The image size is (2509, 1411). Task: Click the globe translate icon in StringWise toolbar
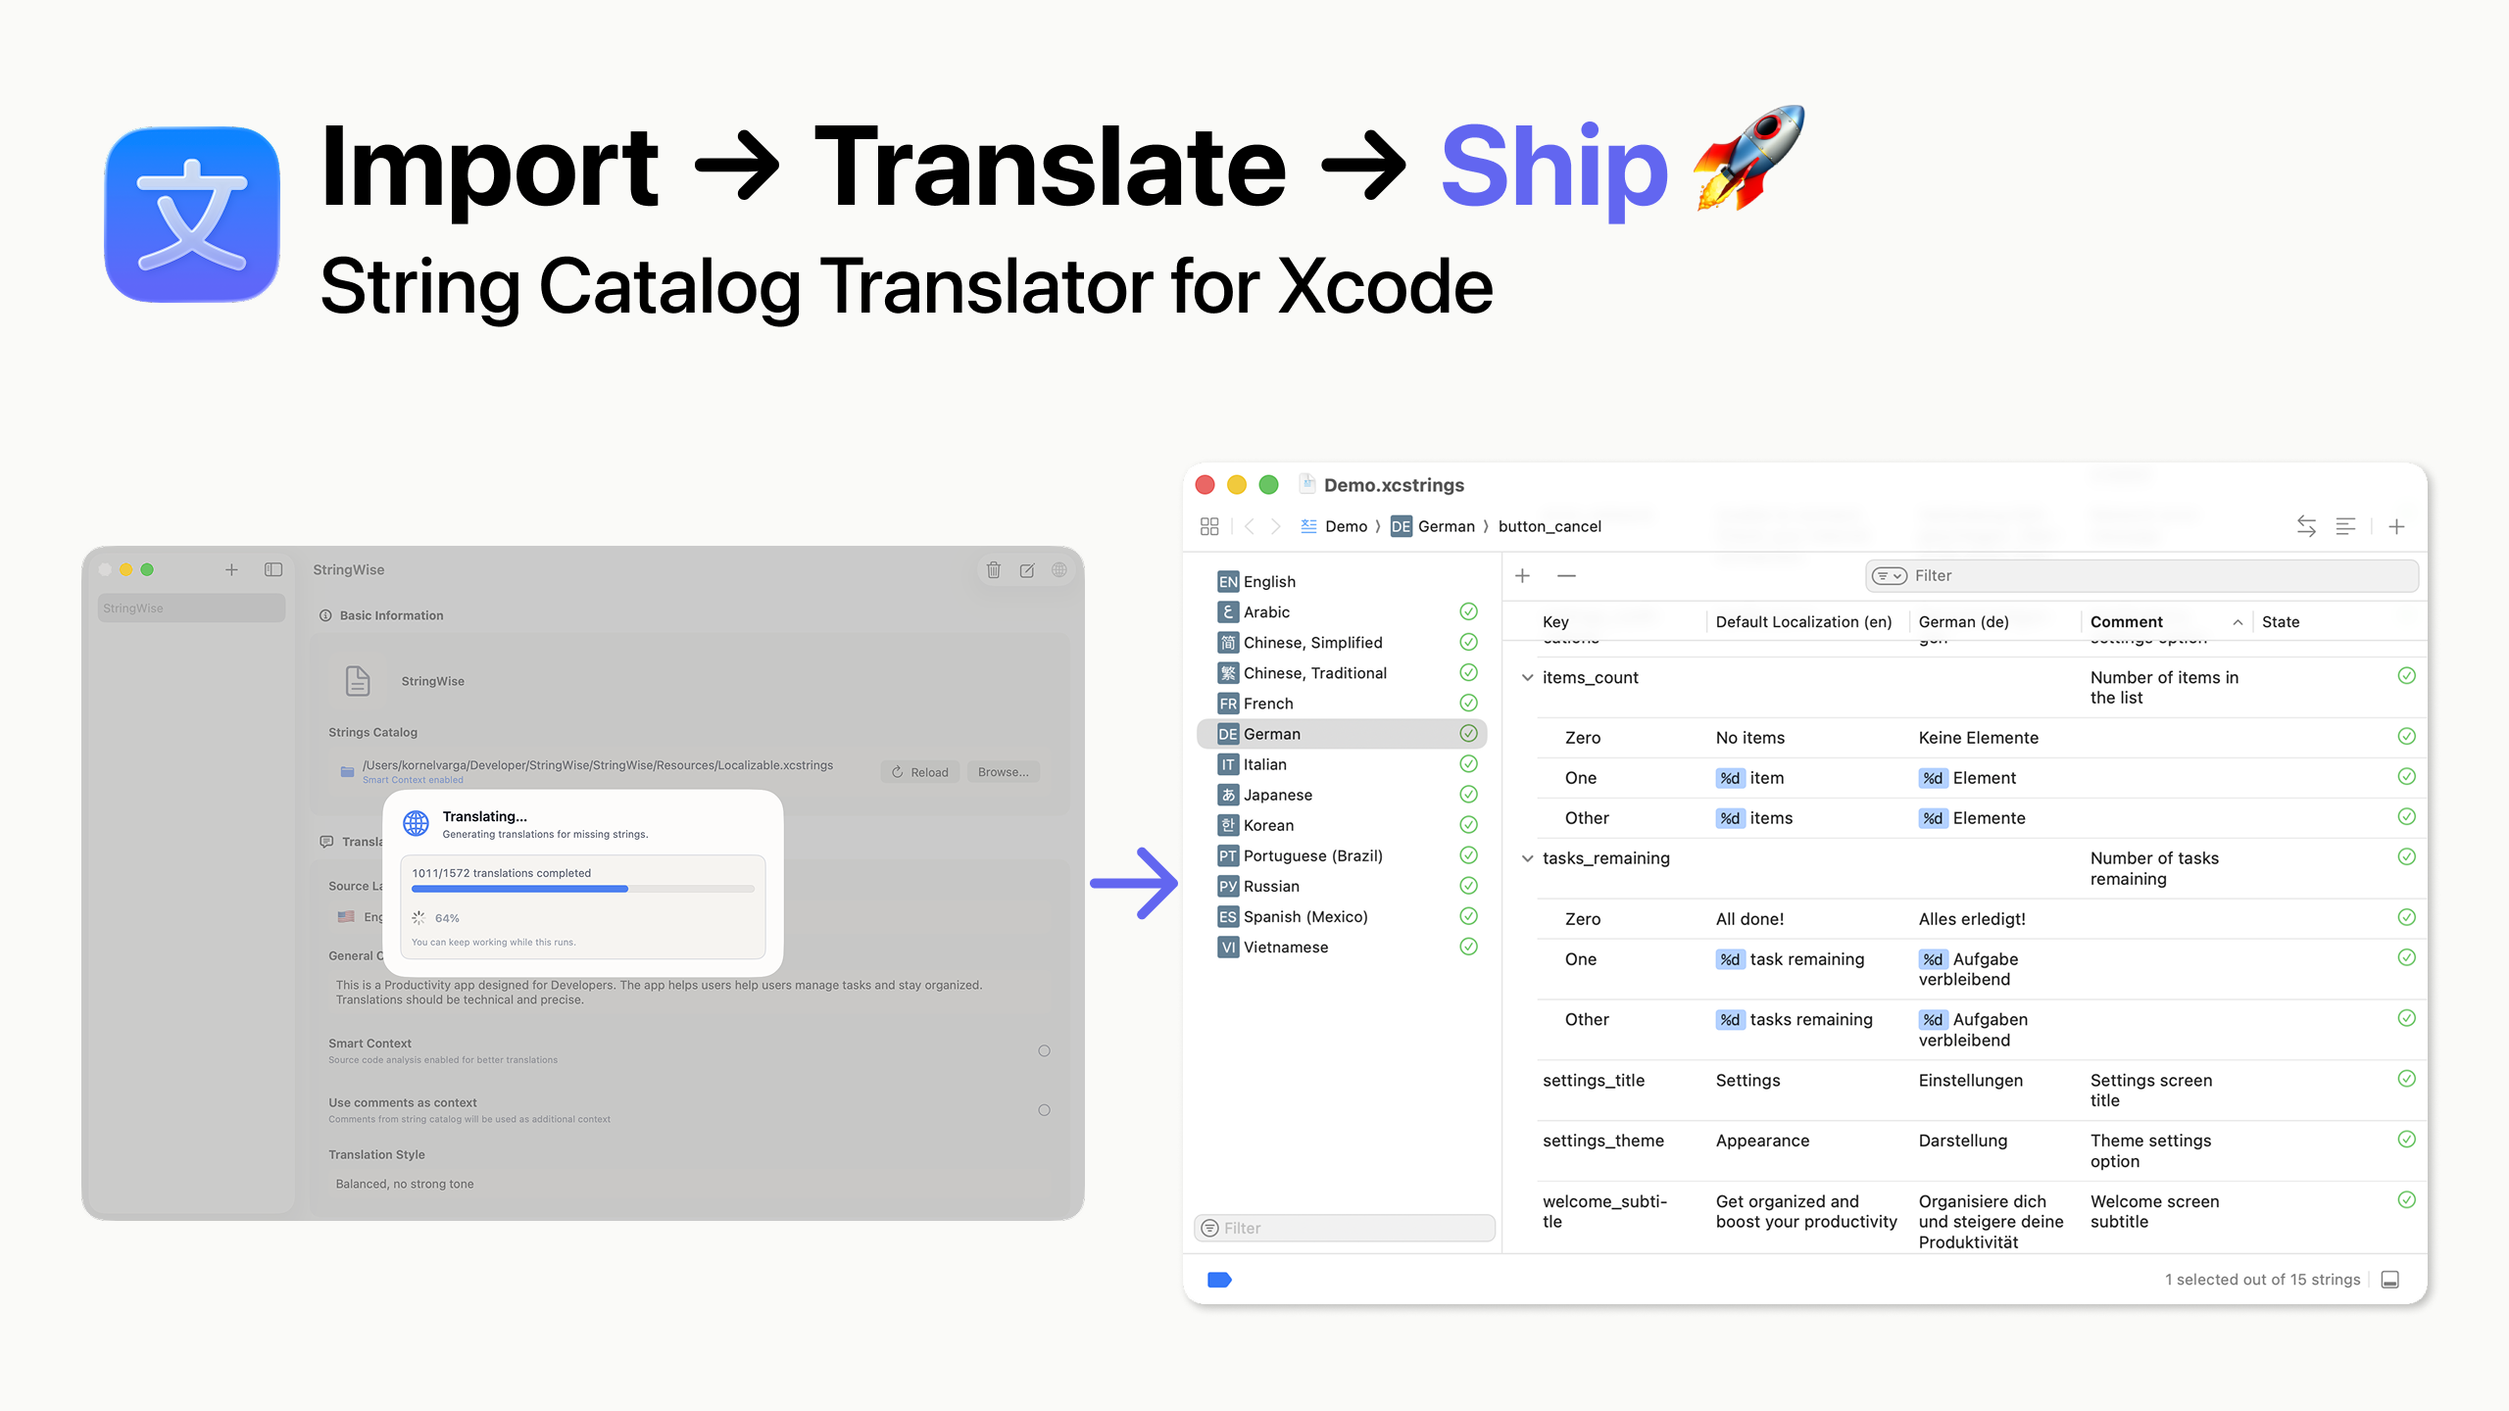(x=1059, y=569)
